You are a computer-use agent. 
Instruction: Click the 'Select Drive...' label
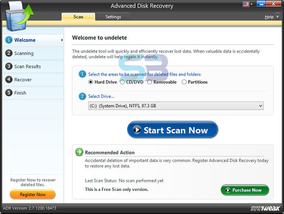(101, 96)
